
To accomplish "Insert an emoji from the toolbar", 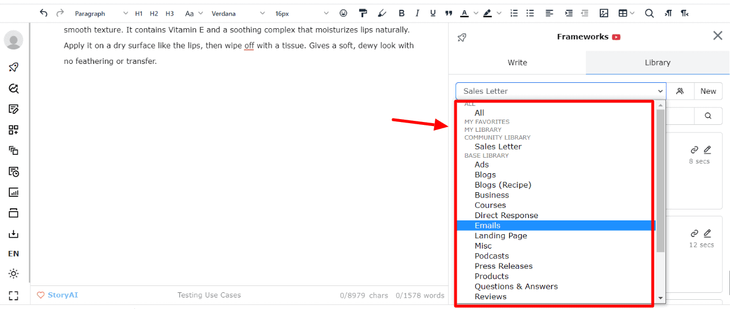I will 344,13.
